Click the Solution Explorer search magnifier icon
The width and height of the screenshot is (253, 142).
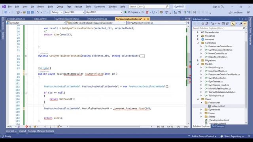(x=244, y=28)
